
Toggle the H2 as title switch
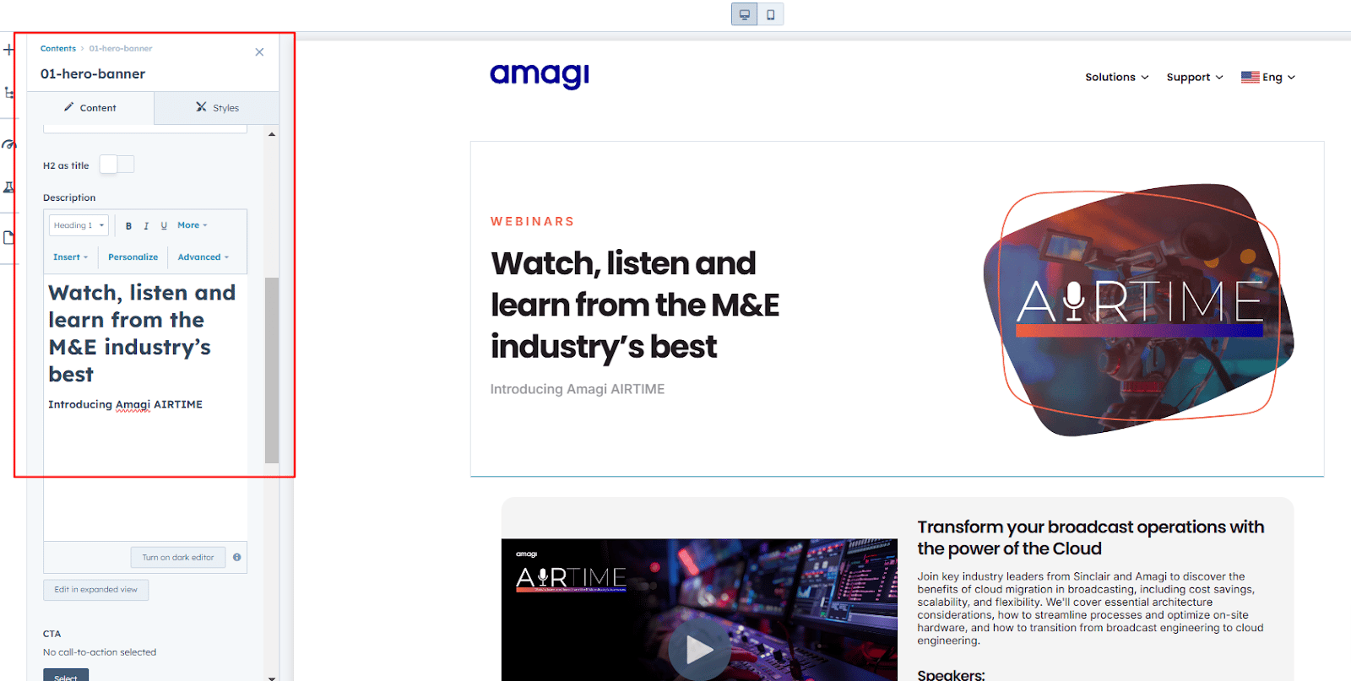[117, 165]
